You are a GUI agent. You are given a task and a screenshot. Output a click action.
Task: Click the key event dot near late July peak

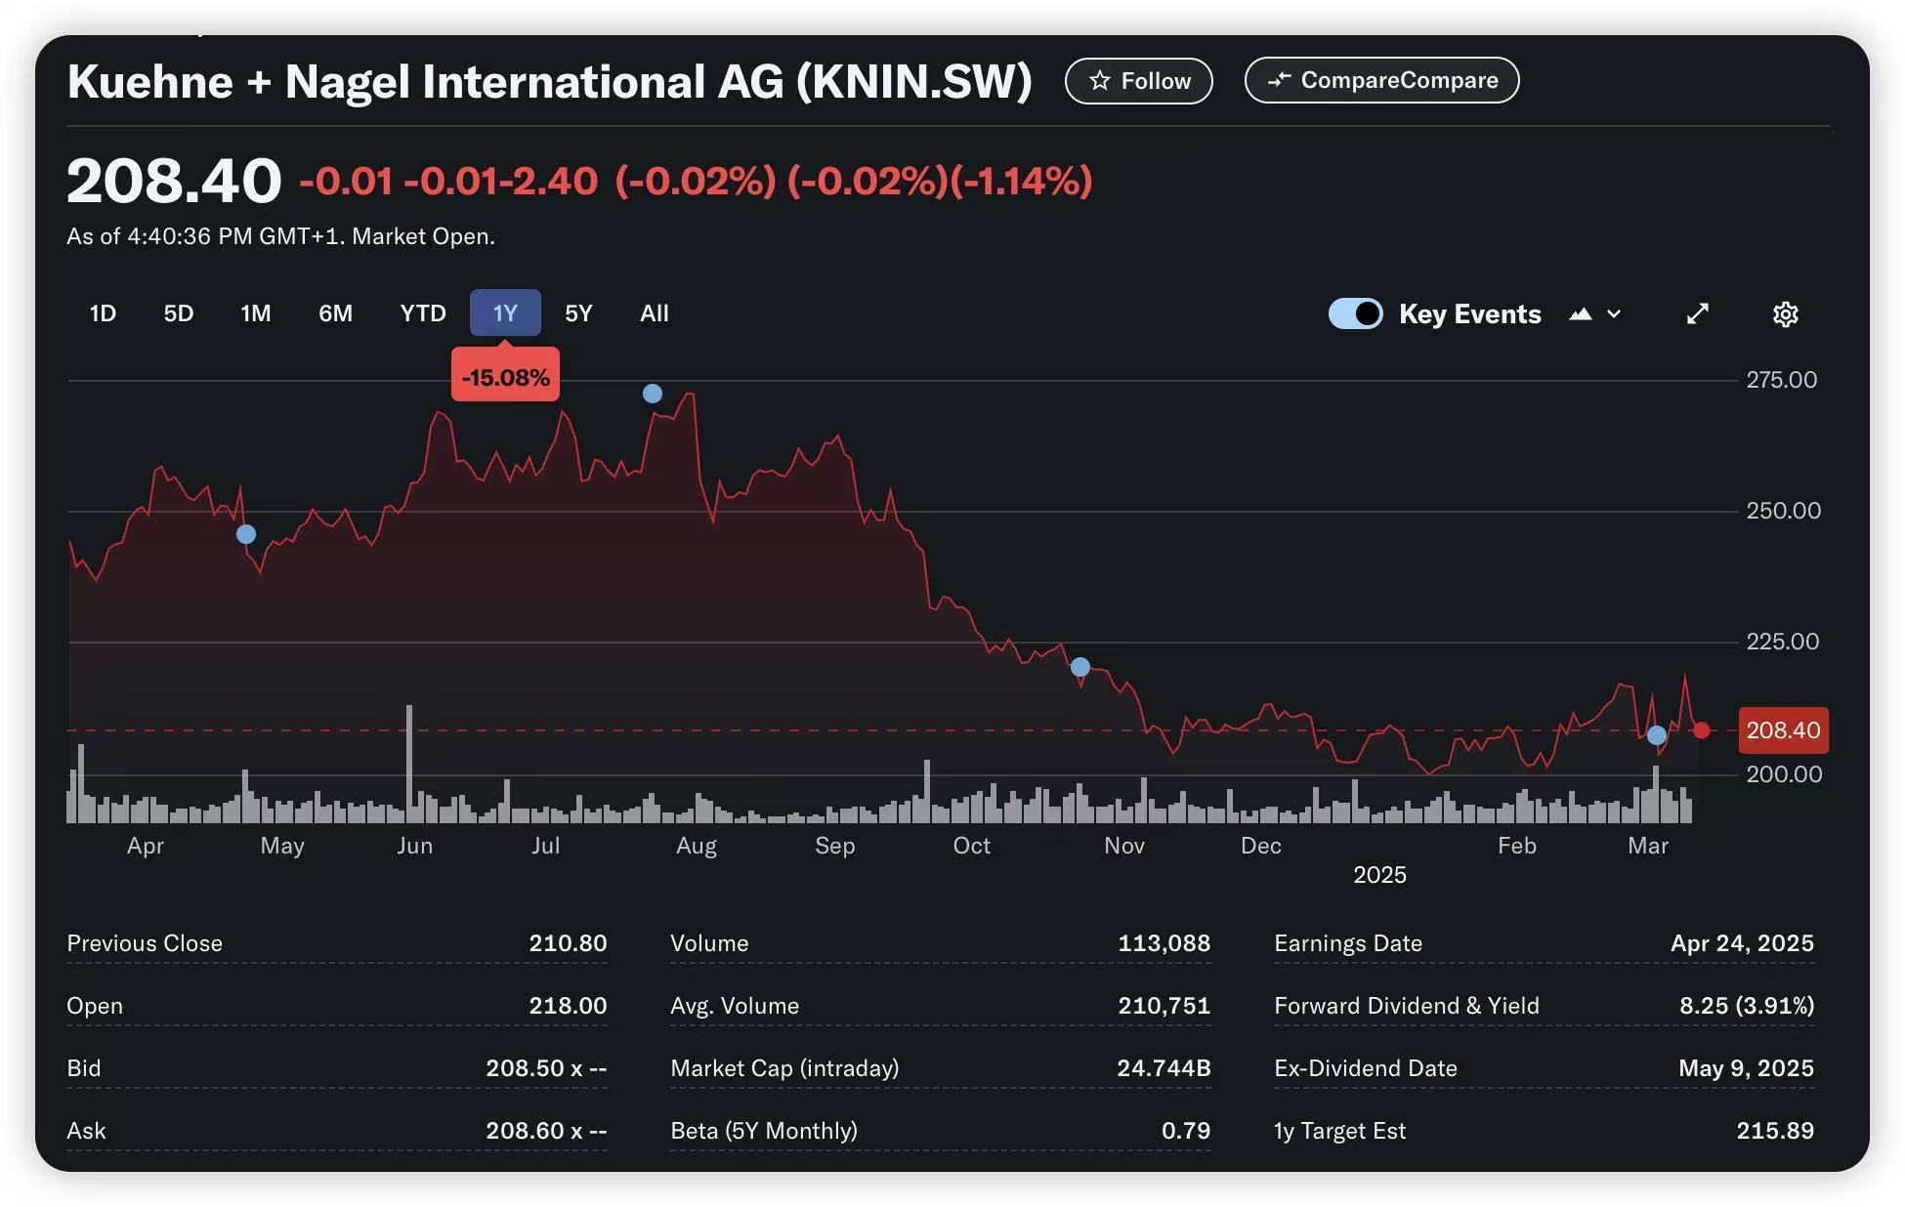coord(653,394)
